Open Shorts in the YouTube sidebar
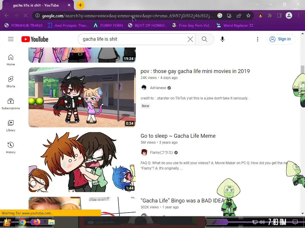The image size is (305, 228). 11,82
